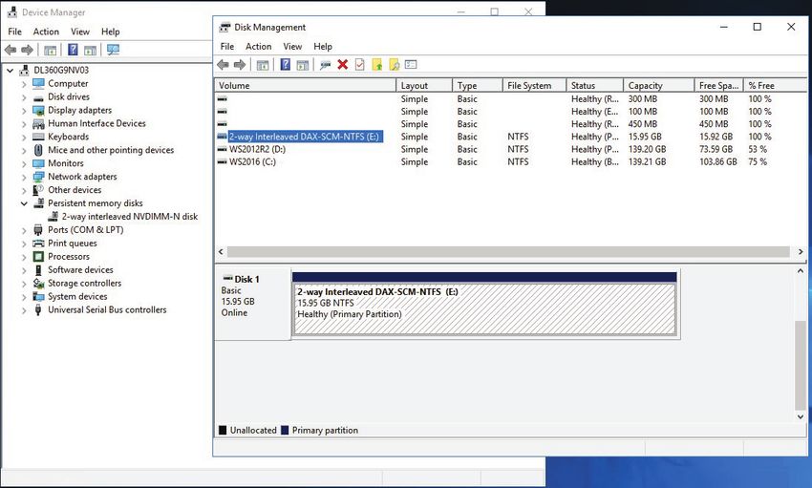Click show/hide console tree icon in Device Manager
Screen dimensions: 812x488
[51, 51]
